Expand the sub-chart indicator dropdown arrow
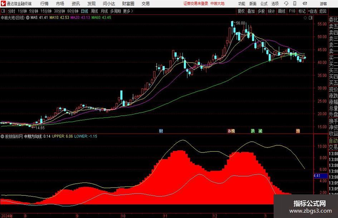The height and width of the screenshot is (218, 338). pyautogui.click(x=3, y=136)
